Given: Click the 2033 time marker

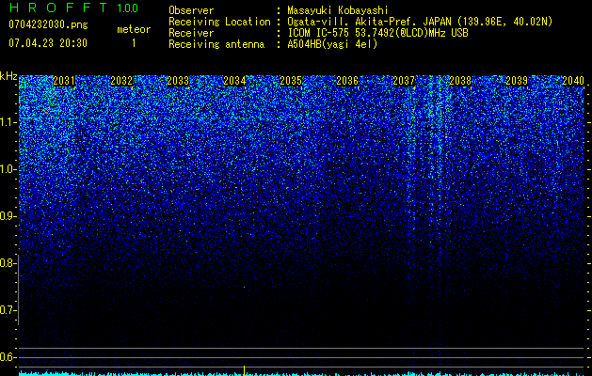Looking at the screenshot, I should (178, 81).
